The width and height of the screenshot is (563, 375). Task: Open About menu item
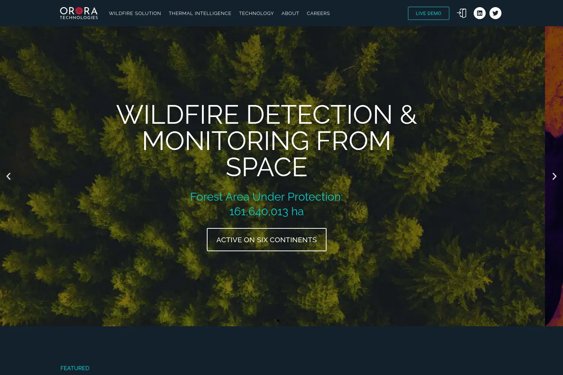[290, 13]
